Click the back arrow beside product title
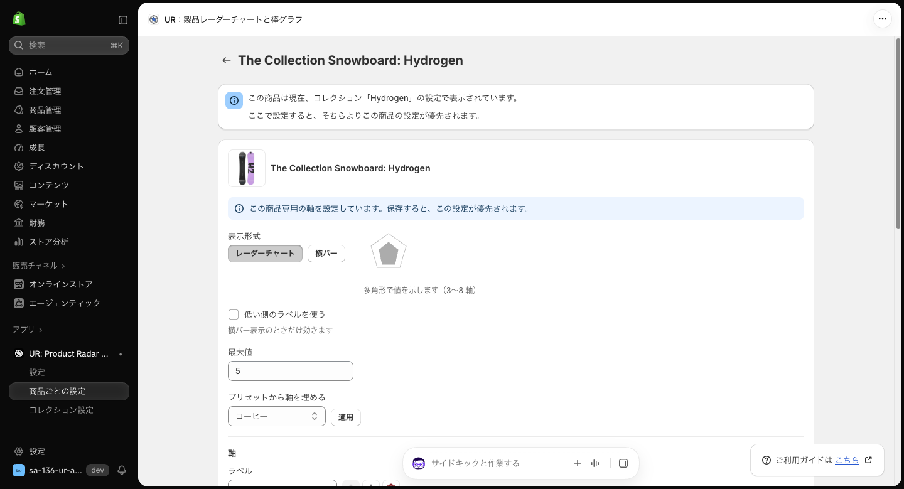Viewport: 904px width, 489px height. coord(227,60)
